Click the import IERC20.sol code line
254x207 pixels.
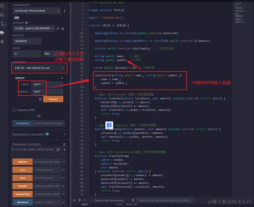[105, 18]
